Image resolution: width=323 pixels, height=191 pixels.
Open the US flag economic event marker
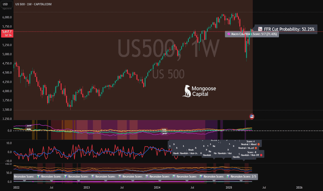(x=252, y=116)
